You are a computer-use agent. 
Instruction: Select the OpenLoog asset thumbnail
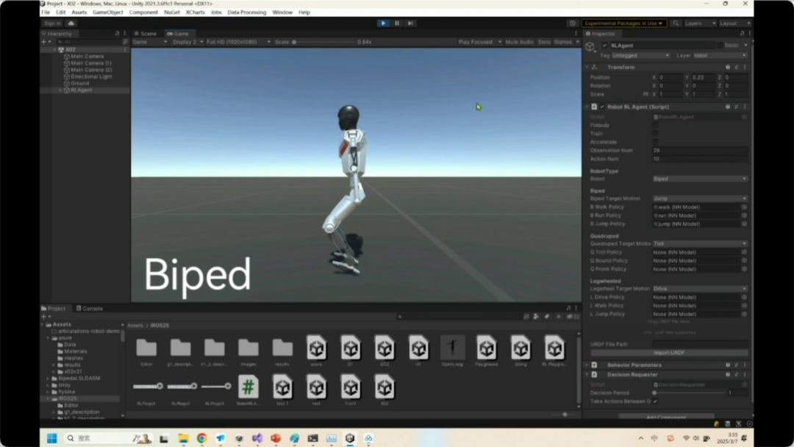(x=452, y=348)
